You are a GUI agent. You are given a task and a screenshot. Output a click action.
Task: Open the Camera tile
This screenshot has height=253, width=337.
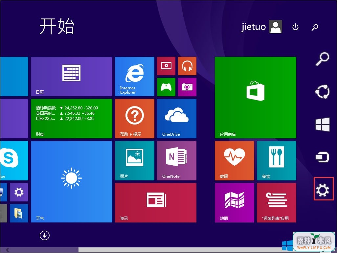click(187, 87)
